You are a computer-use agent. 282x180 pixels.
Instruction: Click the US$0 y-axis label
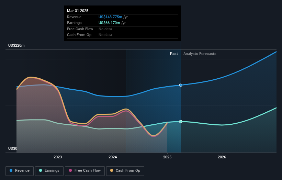(13, 148)
